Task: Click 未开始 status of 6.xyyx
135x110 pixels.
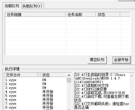Action: coord(48,99)
